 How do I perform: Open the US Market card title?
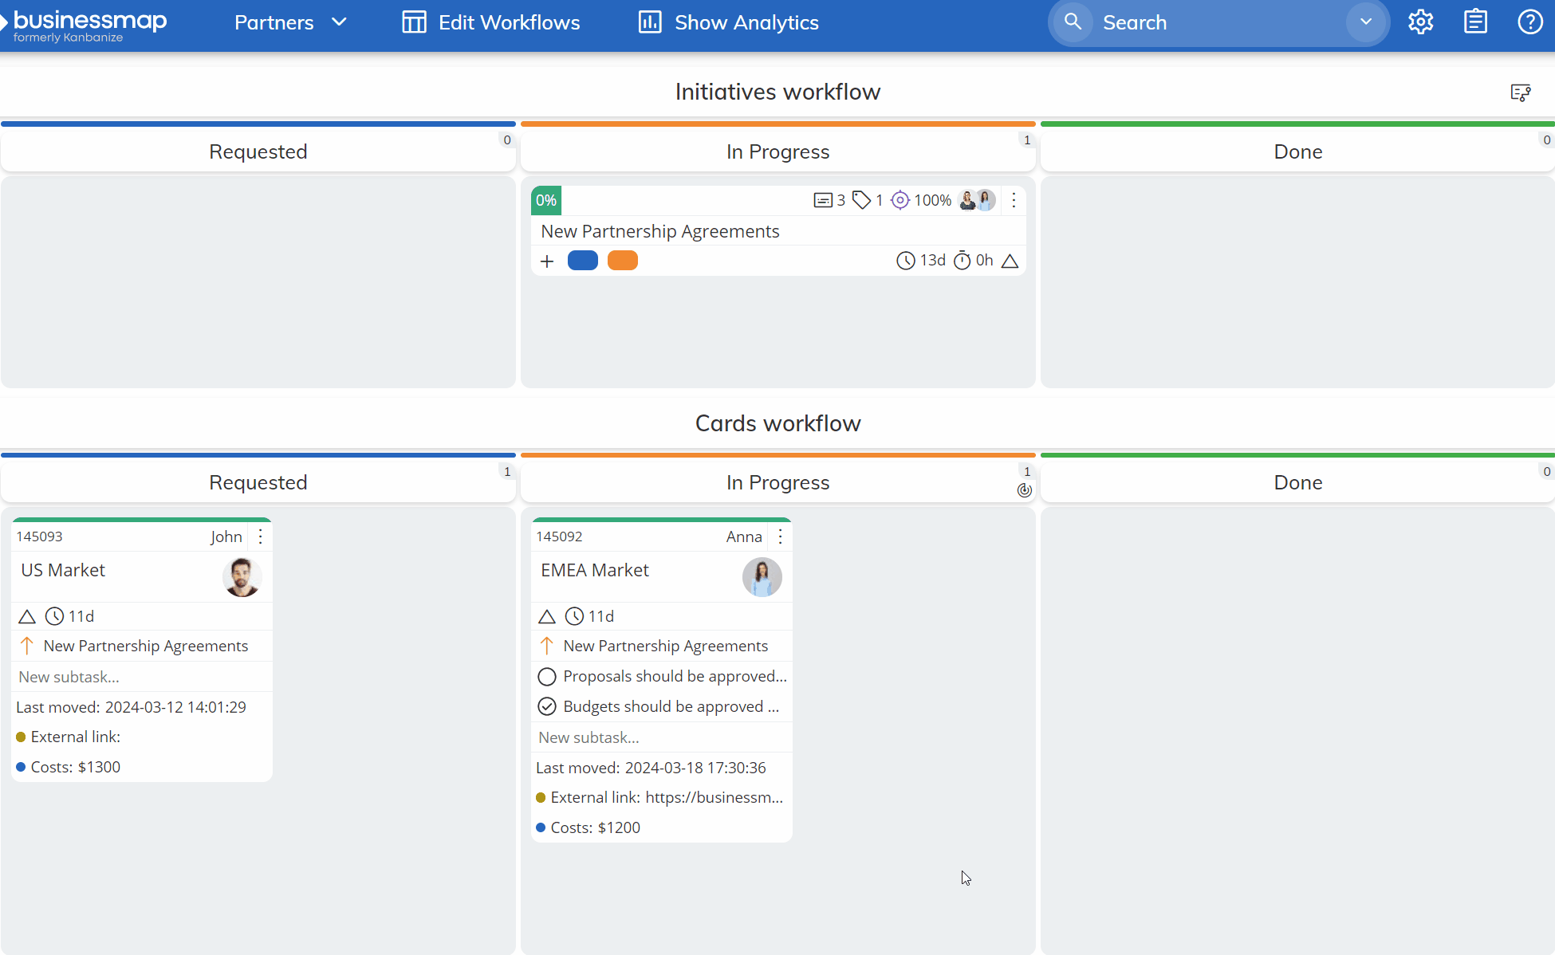pos(63,570)
